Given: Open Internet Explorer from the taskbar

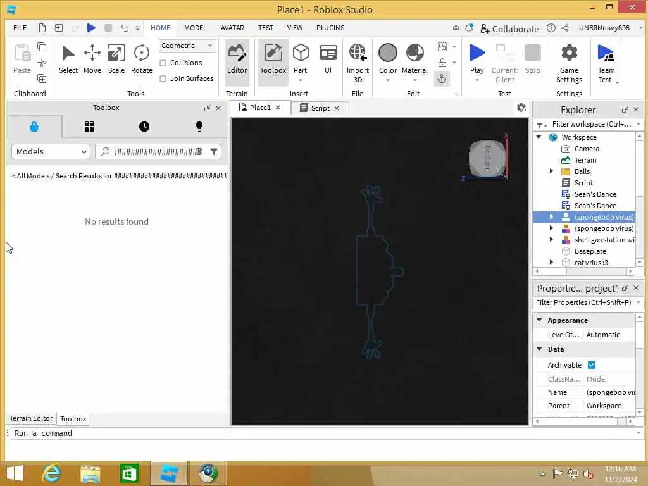Looking at the screenshot, I should click(x=52, y=473).
